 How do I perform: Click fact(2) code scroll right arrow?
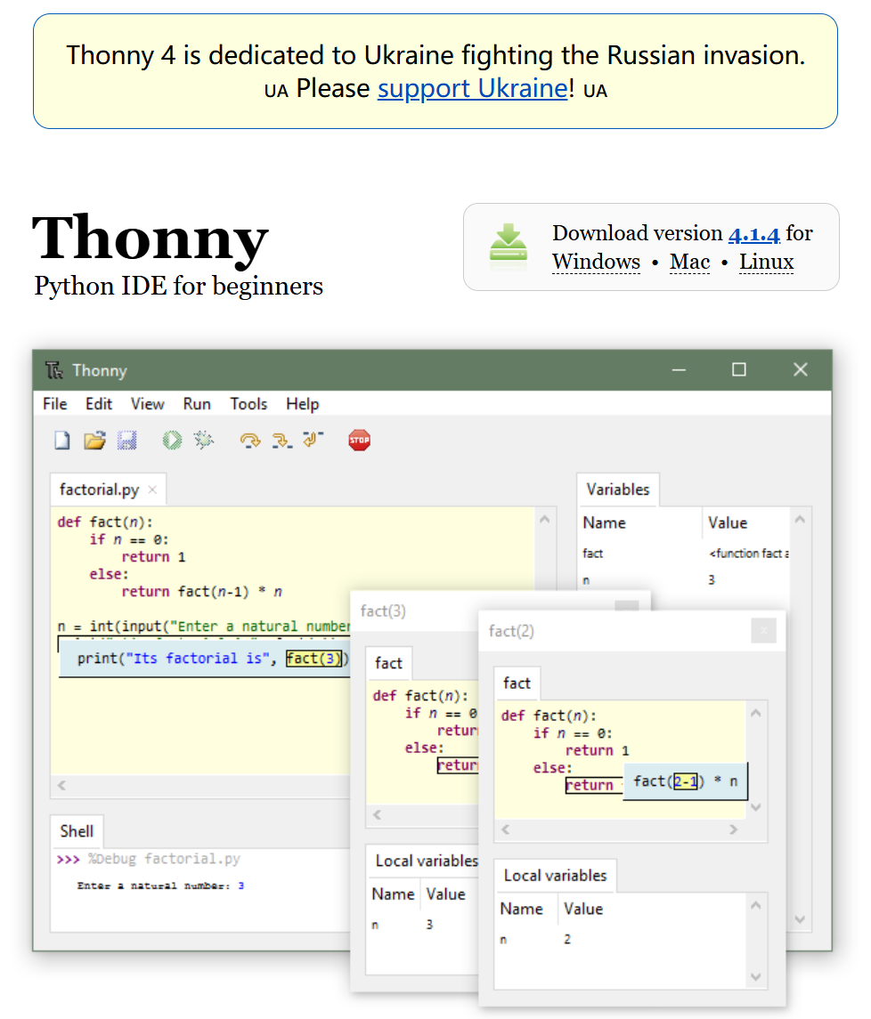pos(734,829)
